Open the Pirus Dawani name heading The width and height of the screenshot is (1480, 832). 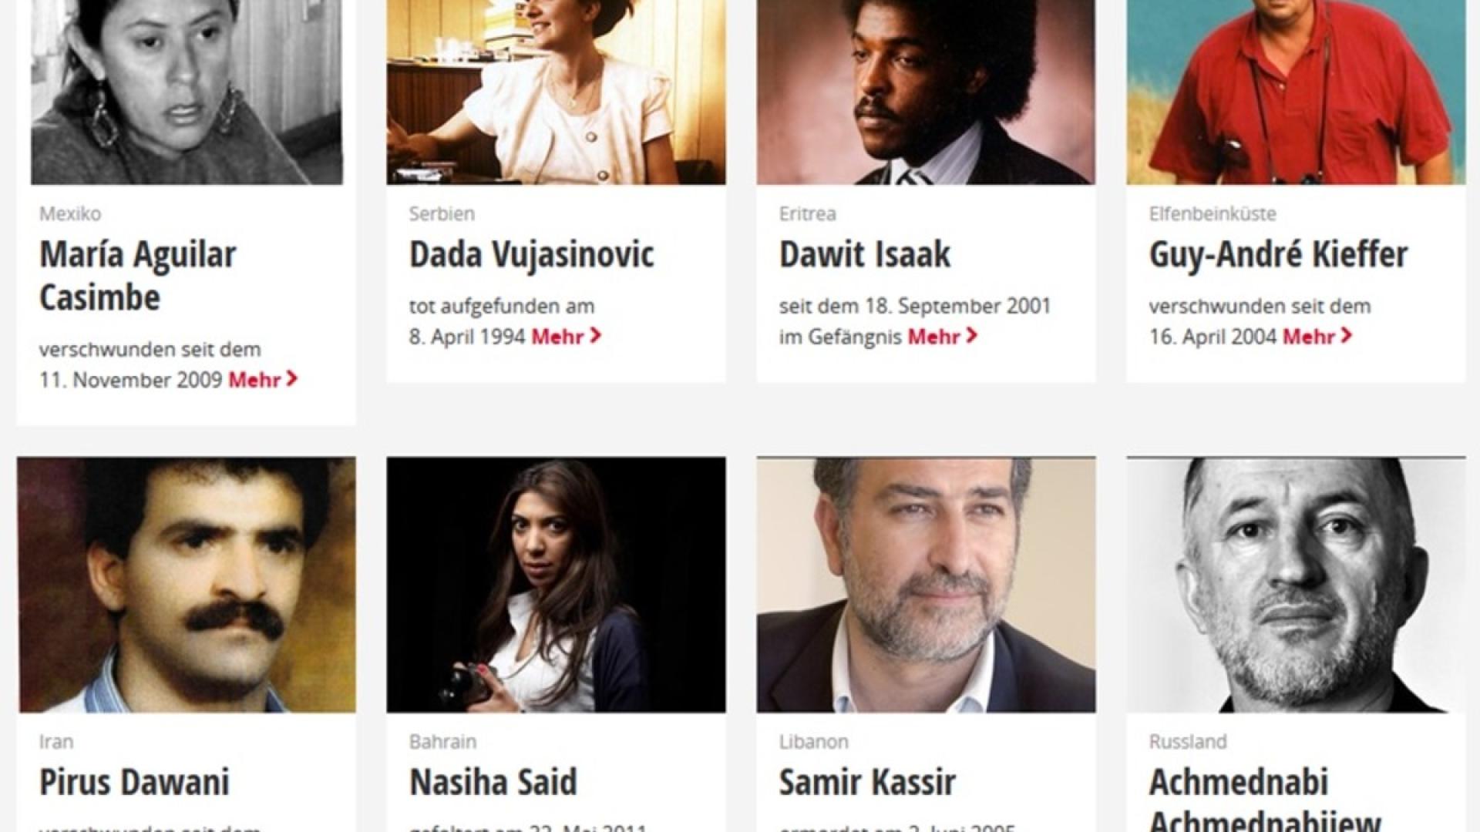pos(135,783)
